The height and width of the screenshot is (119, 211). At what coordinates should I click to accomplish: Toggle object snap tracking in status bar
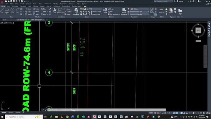click(174, 113)
